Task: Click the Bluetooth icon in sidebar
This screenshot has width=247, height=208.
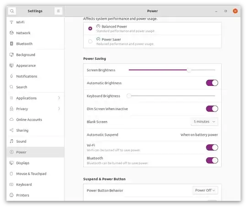Action: pos(11,43)
